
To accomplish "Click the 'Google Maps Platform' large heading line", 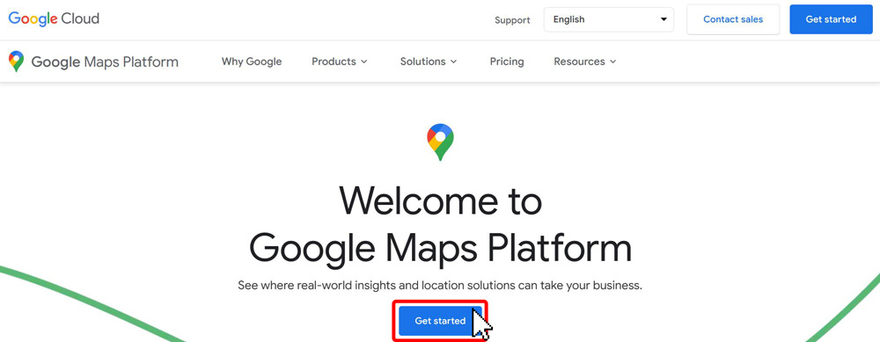I will (441, 249).
